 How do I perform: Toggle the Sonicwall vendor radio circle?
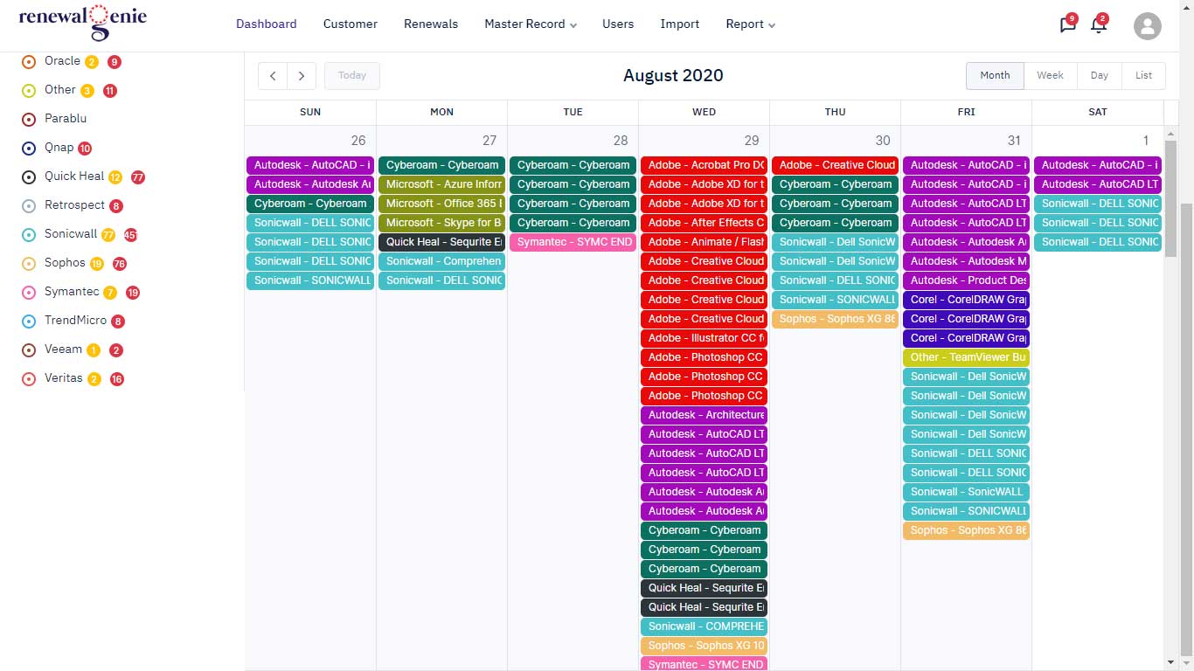coord(28,235)
